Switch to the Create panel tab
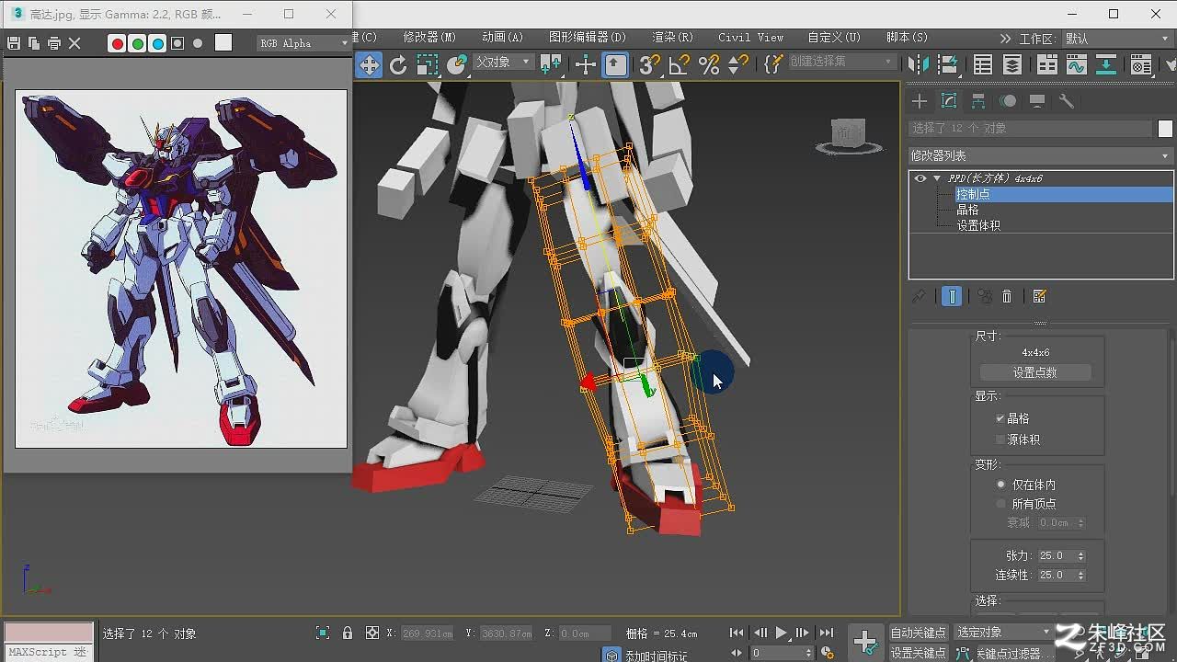 point(920,101)
